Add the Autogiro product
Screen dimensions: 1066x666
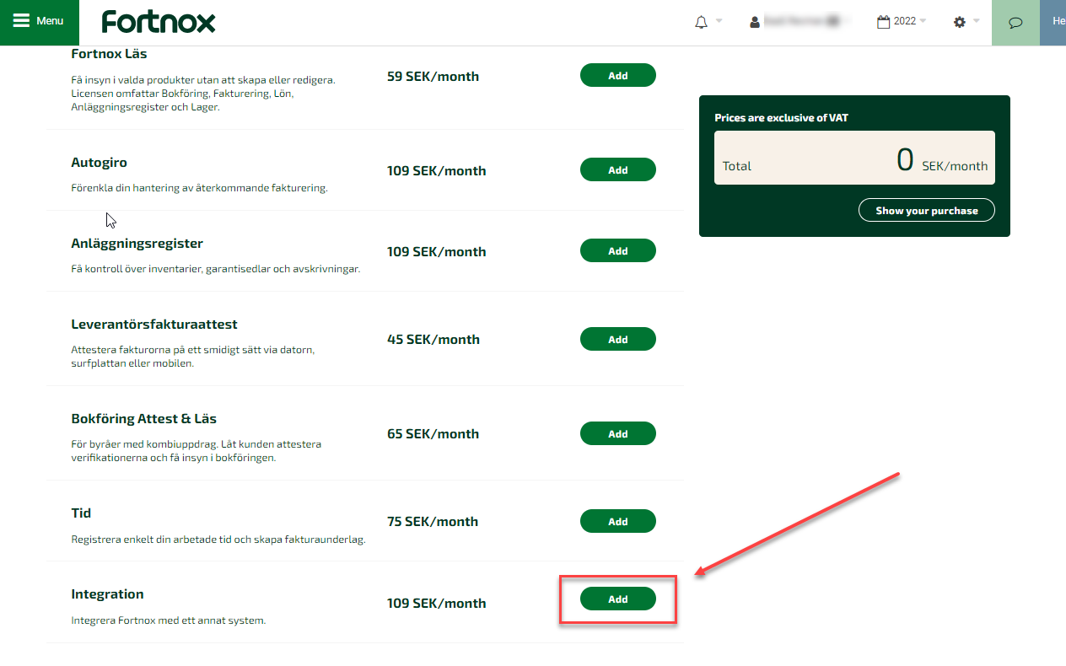coord(617,169)
